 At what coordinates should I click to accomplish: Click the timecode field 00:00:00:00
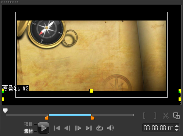(x=158, y=128)
